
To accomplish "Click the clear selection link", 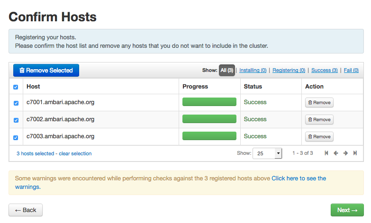I will 75,153.
